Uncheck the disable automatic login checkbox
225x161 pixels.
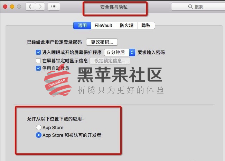click(38, 68)
